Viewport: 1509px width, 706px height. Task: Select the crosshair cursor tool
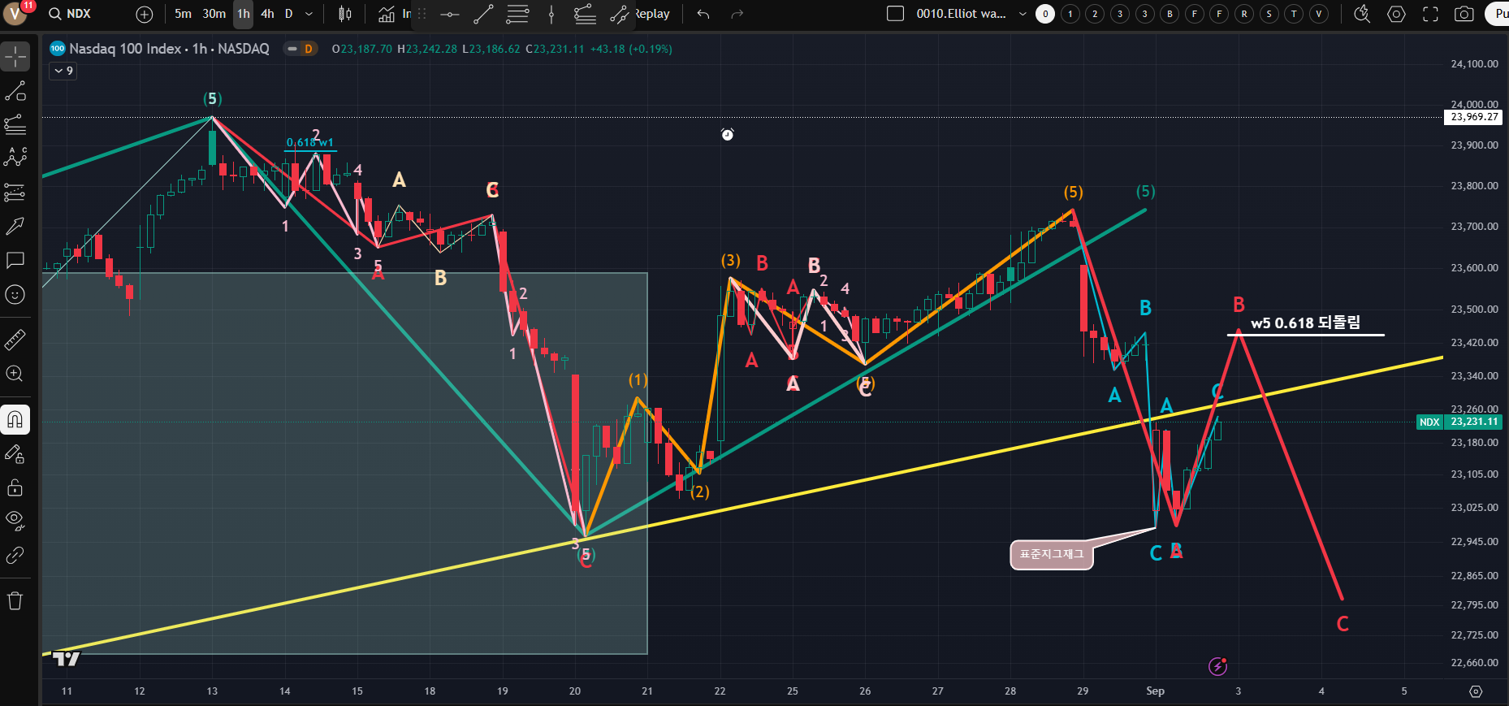click(x=15, y=57)
